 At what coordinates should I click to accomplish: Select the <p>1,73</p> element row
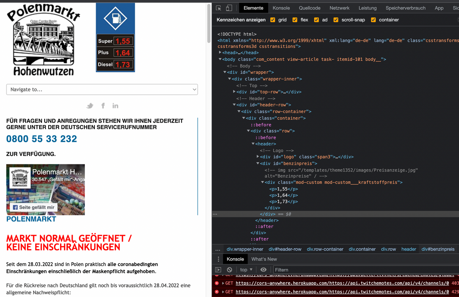click(283, 202)
